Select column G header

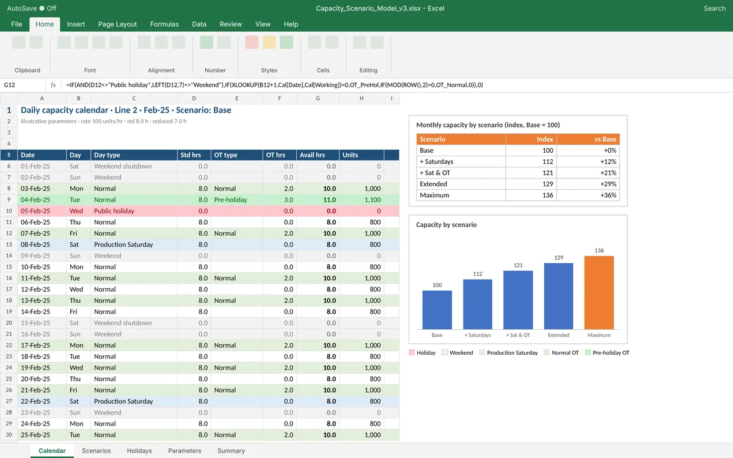coord(318,98)
